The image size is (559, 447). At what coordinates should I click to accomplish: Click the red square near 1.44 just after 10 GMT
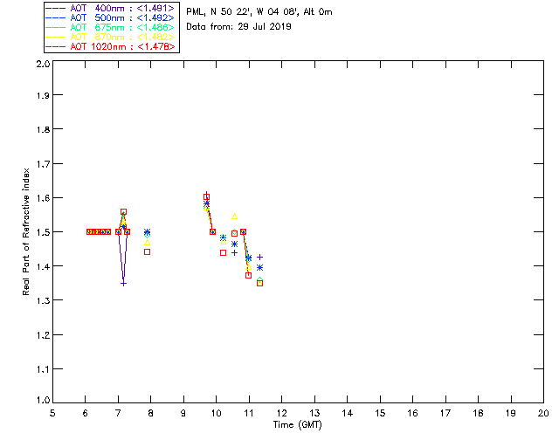(224, 252)
